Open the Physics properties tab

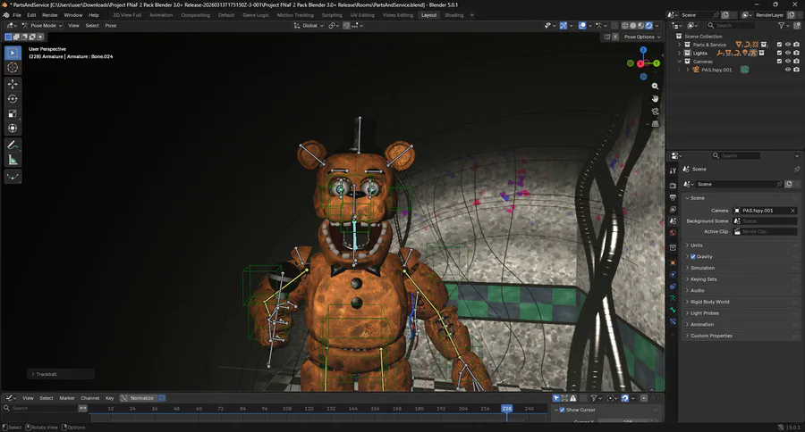point(673,275)
